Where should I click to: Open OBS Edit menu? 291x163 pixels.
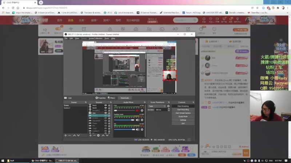point(71,38)
